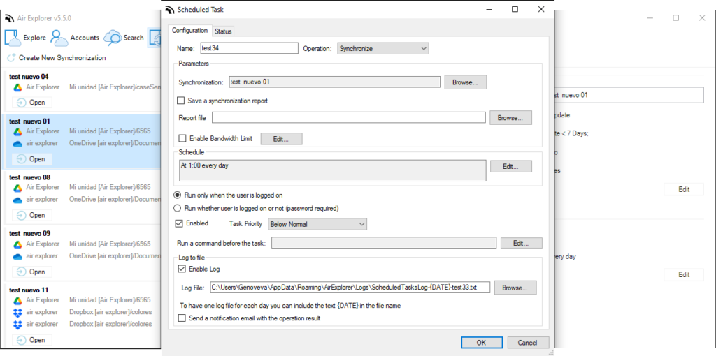Confirm the Scheduled Task with OK
Screen dimensions: 716x356
point(481,343)
